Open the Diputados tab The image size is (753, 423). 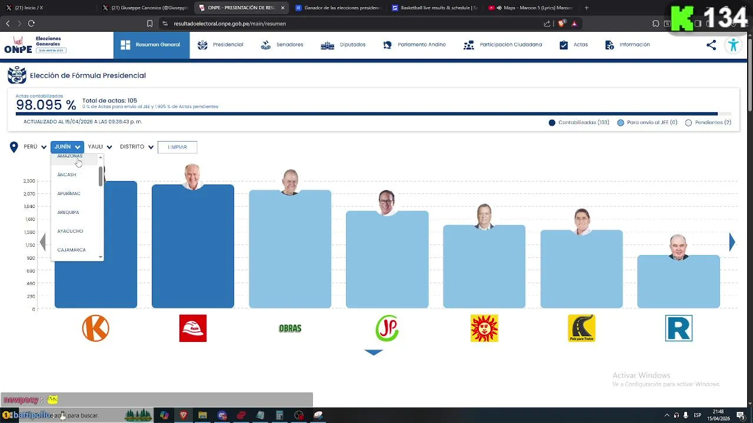[343, 45]
